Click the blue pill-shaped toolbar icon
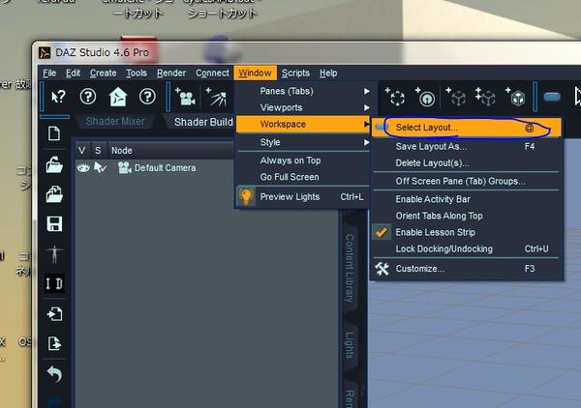This screenshot has height=408, width=581. (552, 97)
